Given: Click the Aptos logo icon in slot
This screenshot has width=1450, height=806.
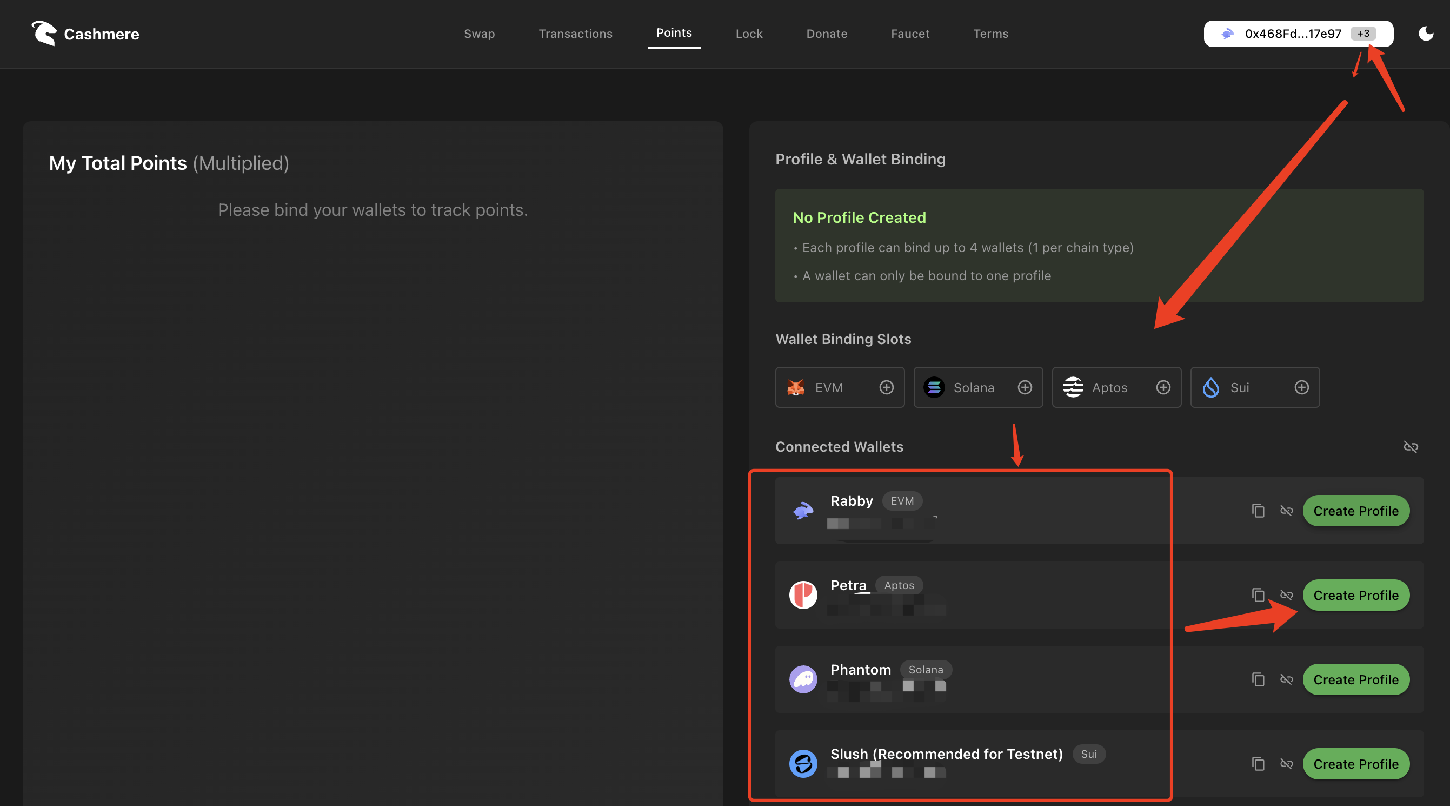Looking at the screenshot, I should pos(1073,387).
